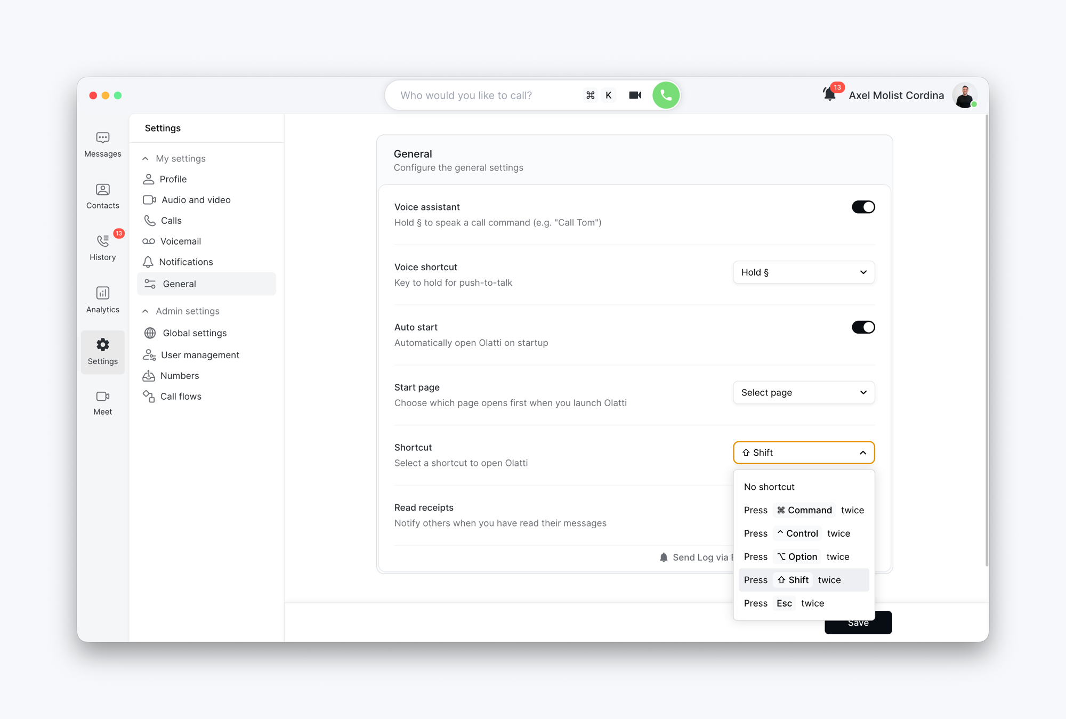Collapse the Shortcut Shift dropdown
This screenshot has width=1066, height=719.
tap(804, 453)
